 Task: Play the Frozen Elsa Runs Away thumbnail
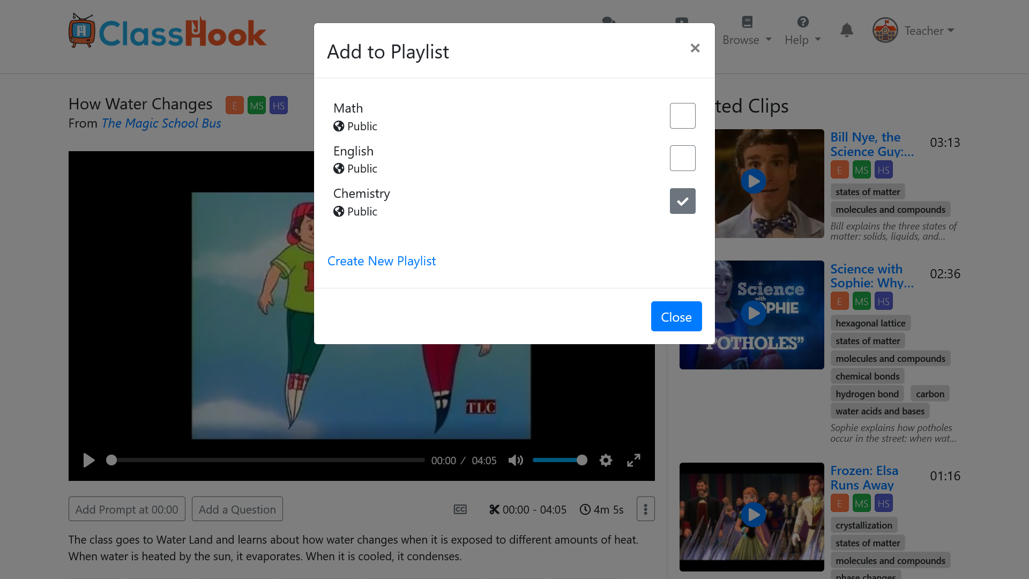click(x=753, y=515)
